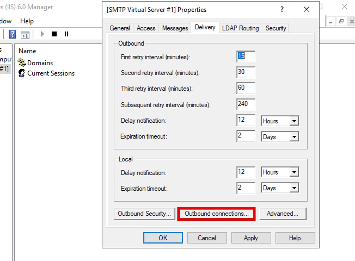This screenshot has height=261, width=355.
Task: Click the Local Delay notification value field
Action: [x=246, y=172]
